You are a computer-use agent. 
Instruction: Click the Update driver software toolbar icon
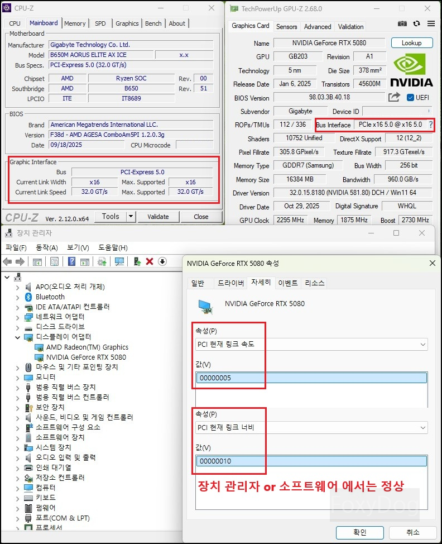click(x=102, y=261)
